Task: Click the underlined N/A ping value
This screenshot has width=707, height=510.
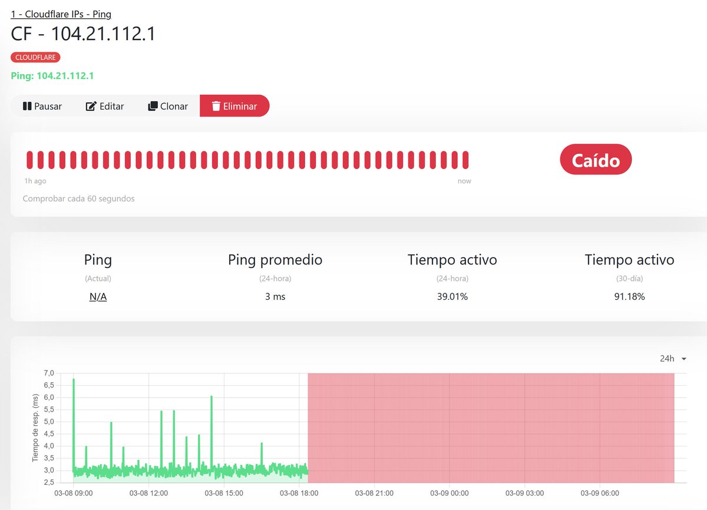Action: (x=98, y=297)
